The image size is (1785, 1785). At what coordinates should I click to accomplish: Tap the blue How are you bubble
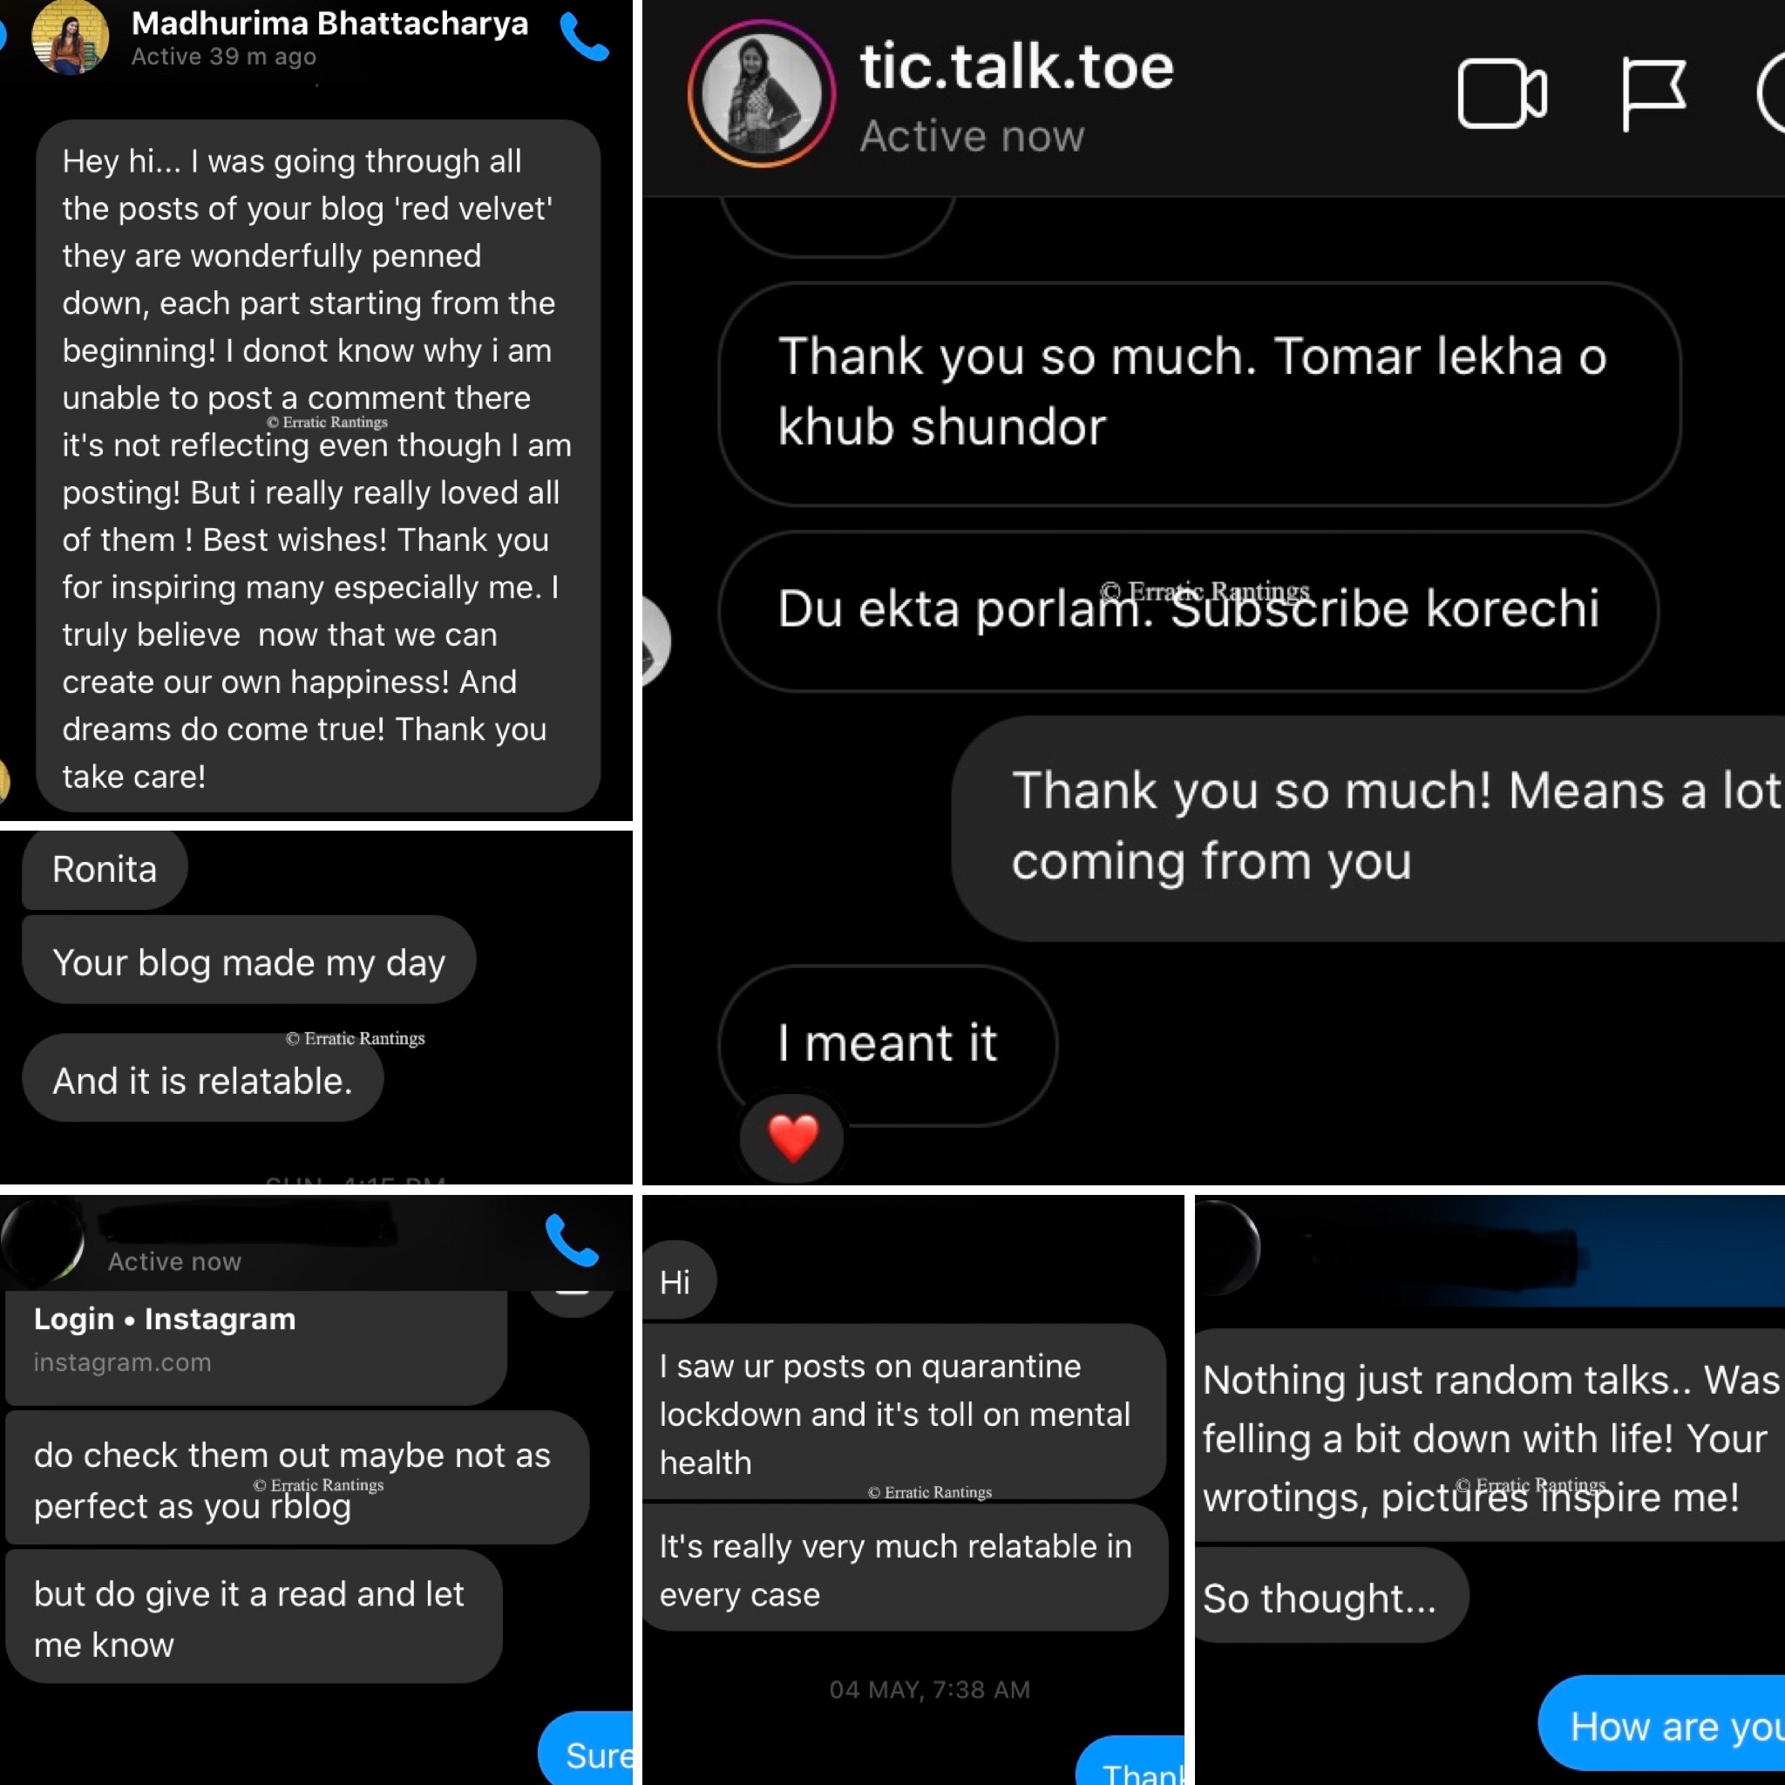pyautogui.click(x=1662, y=1724)
